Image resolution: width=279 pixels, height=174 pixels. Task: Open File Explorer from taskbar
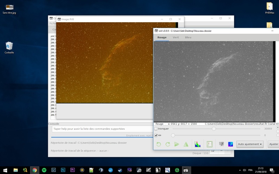(x=15, y=170)
